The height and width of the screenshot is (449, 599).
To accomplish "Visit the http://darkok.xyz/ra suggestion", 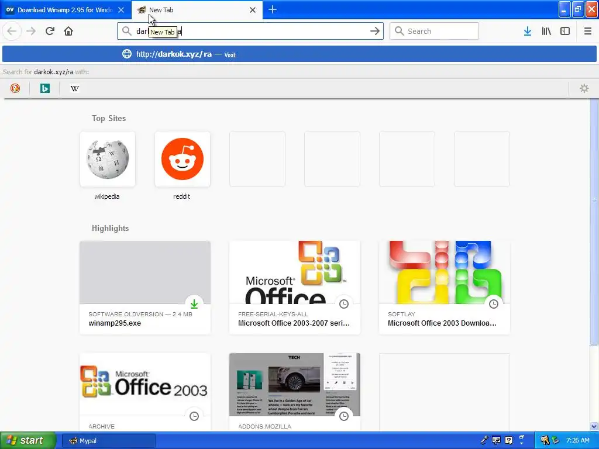I will (299, 54).
